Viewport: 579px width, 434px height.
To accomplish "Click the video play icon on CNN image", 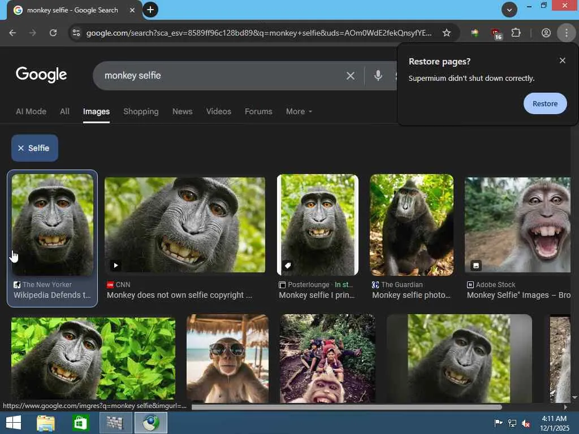I will pos(115,266).
